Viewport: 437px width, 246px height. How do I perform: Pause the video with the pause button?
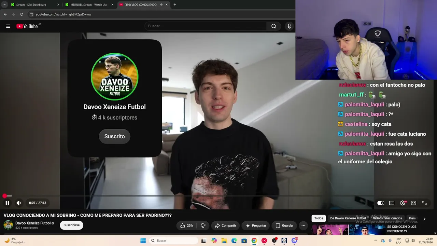click(x=7, y=203)
